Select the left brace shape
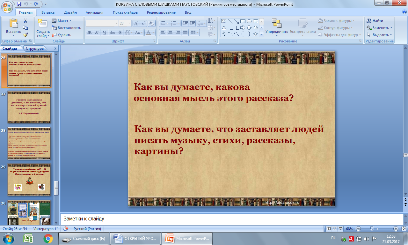This screenshot has width=408, height=245. click(x=243, y=34)
